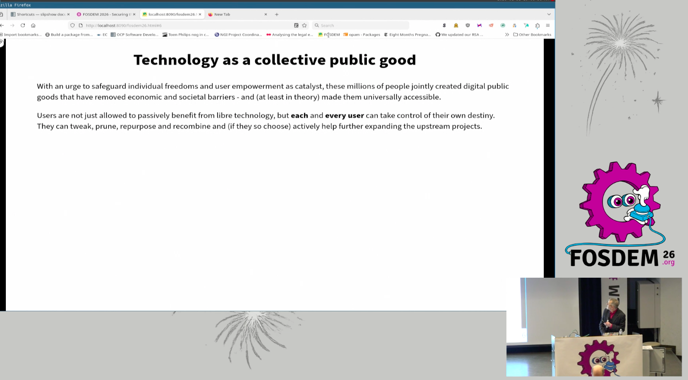688x380 pixels.
Task: Click the GitHub icon on the bookmarks bar
Action: coord(438,34)
